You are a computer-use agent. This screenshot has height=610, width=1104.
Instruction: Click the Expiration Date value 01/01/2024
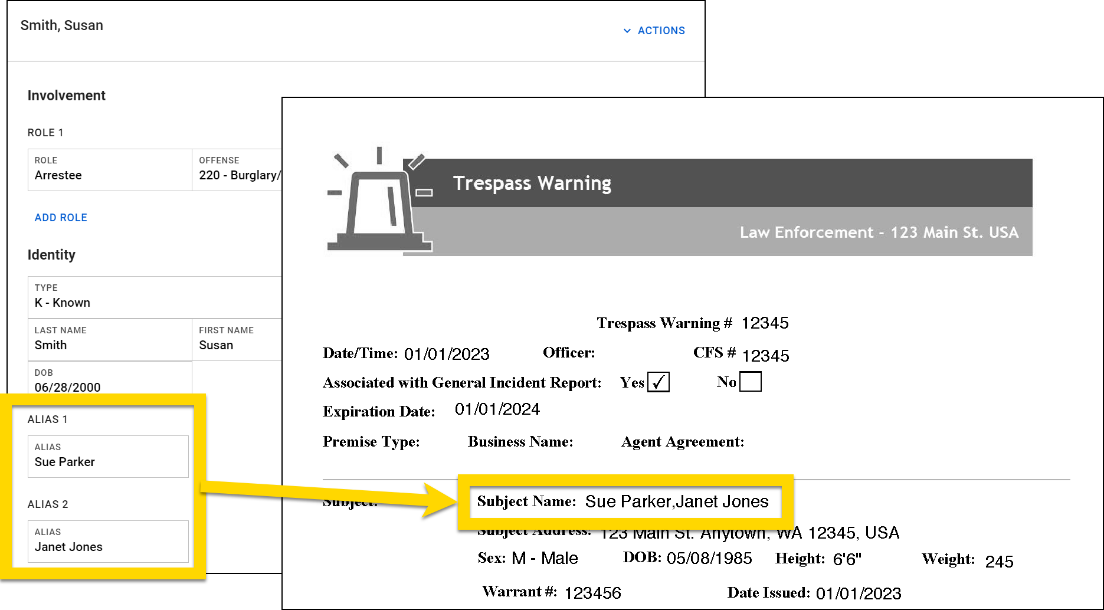point(497,409)
